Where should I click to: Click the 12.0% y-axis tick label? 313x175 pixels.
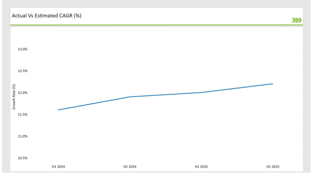[x=23, y=93]
